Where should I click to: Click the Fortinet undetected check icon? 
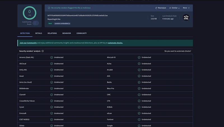pos(139,119)
